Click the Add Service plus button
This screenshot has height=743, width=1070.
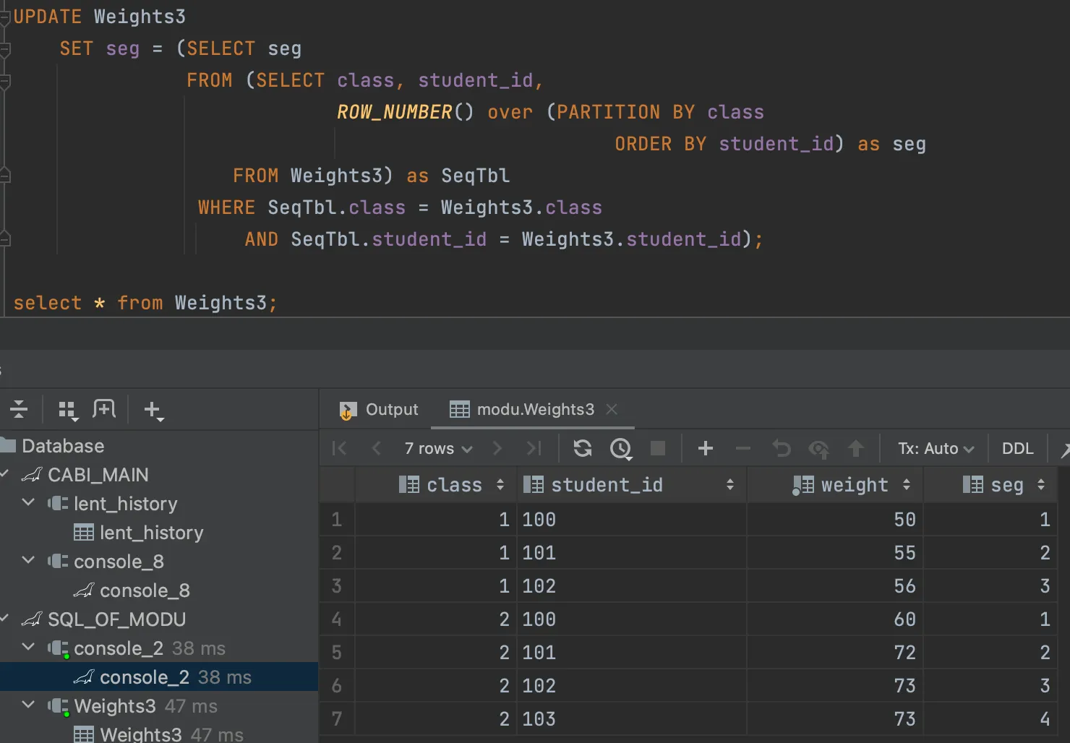(153, 411)
